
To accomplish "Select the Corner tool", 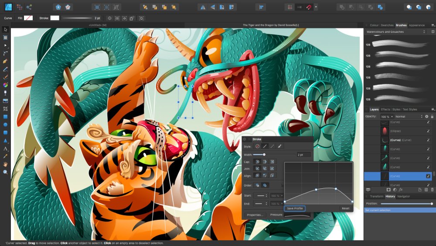I will (5, 53).
